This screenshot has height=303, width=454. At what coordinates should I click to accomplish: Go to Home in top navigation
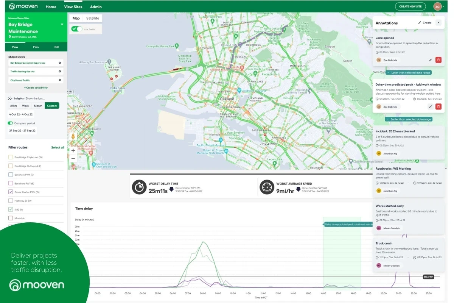point(51,7)
